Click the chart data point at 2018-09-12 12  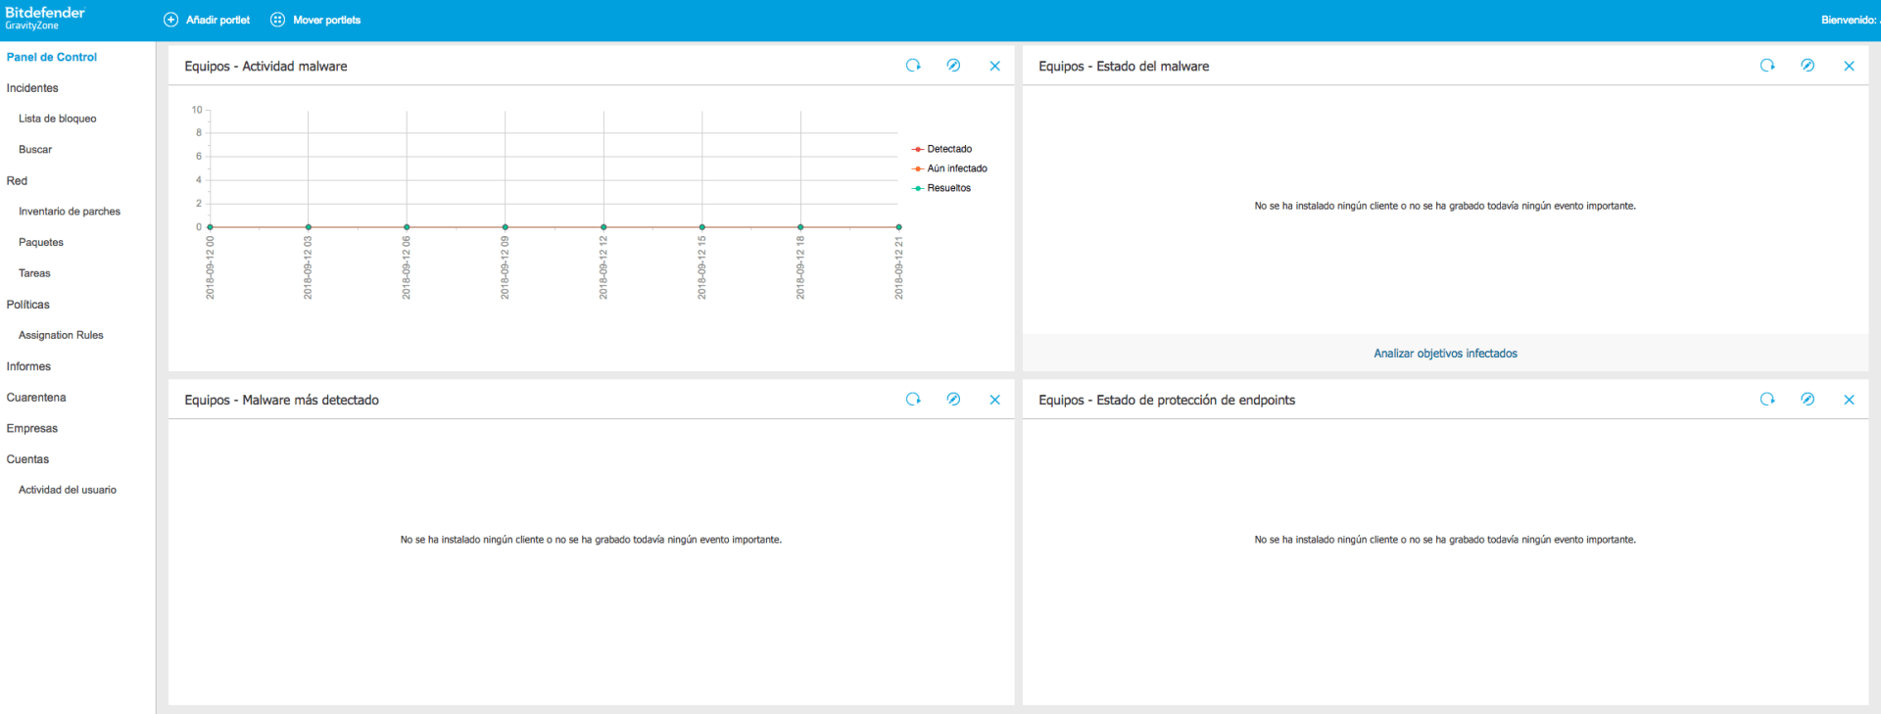603,227
